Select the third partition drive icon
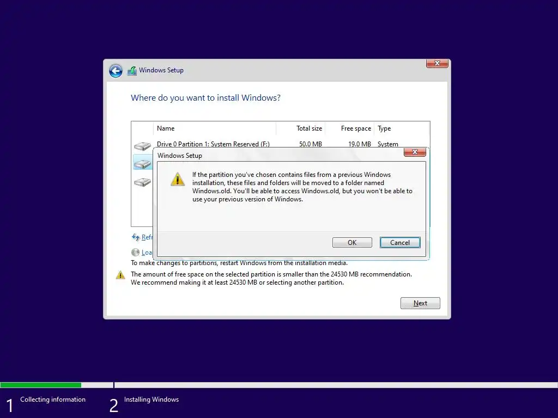This screenshot has height=418, width=558. (142, 182)
